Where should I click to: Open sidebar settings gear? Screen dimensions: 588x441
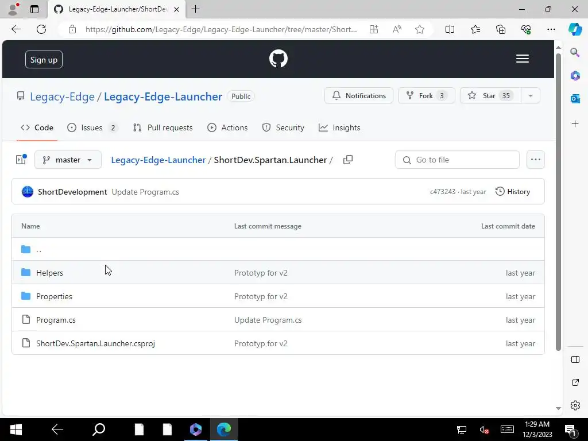[x=575, y=405]
